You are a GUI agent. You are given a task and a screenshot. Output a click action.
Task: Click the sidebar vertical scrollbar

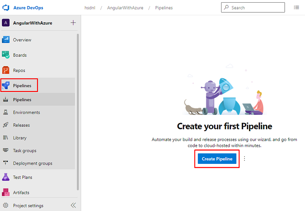tap(78, 112)
